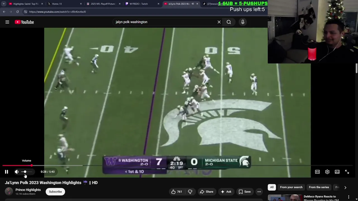Screen dimensions: 358x201
Task: Subscribe to Prince Highlights
Action: [x=55, y=192]
